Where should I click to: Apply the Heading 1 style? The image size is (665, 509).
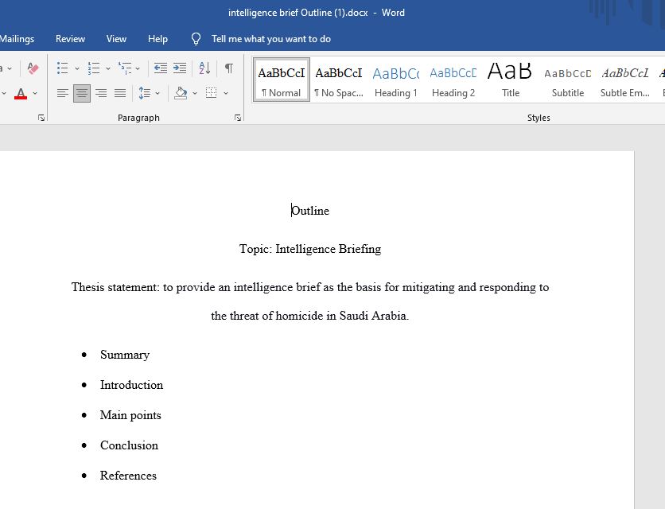(x=395, y=79)
